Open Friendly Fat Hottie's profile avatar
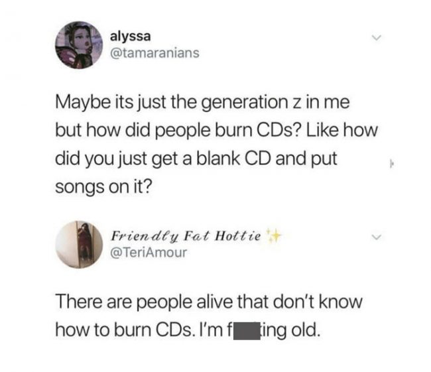 [79, 245]
